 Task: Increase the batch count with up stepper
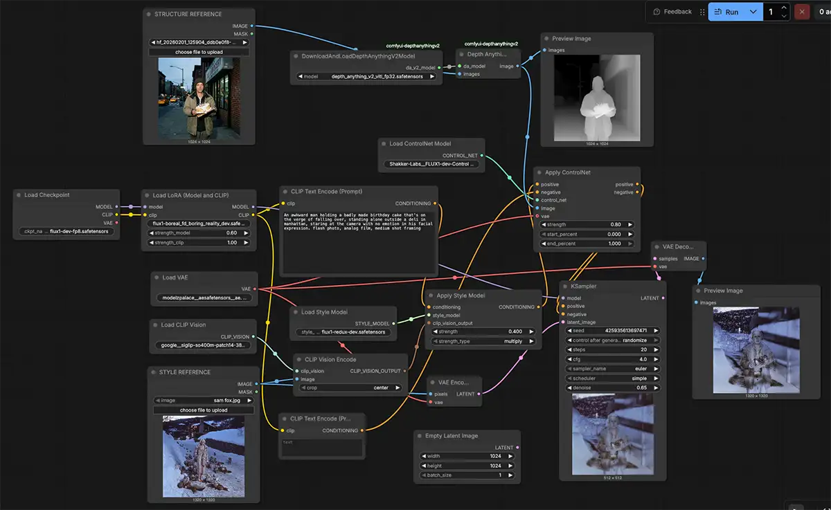pyautogui.click(x=783, y=8)
